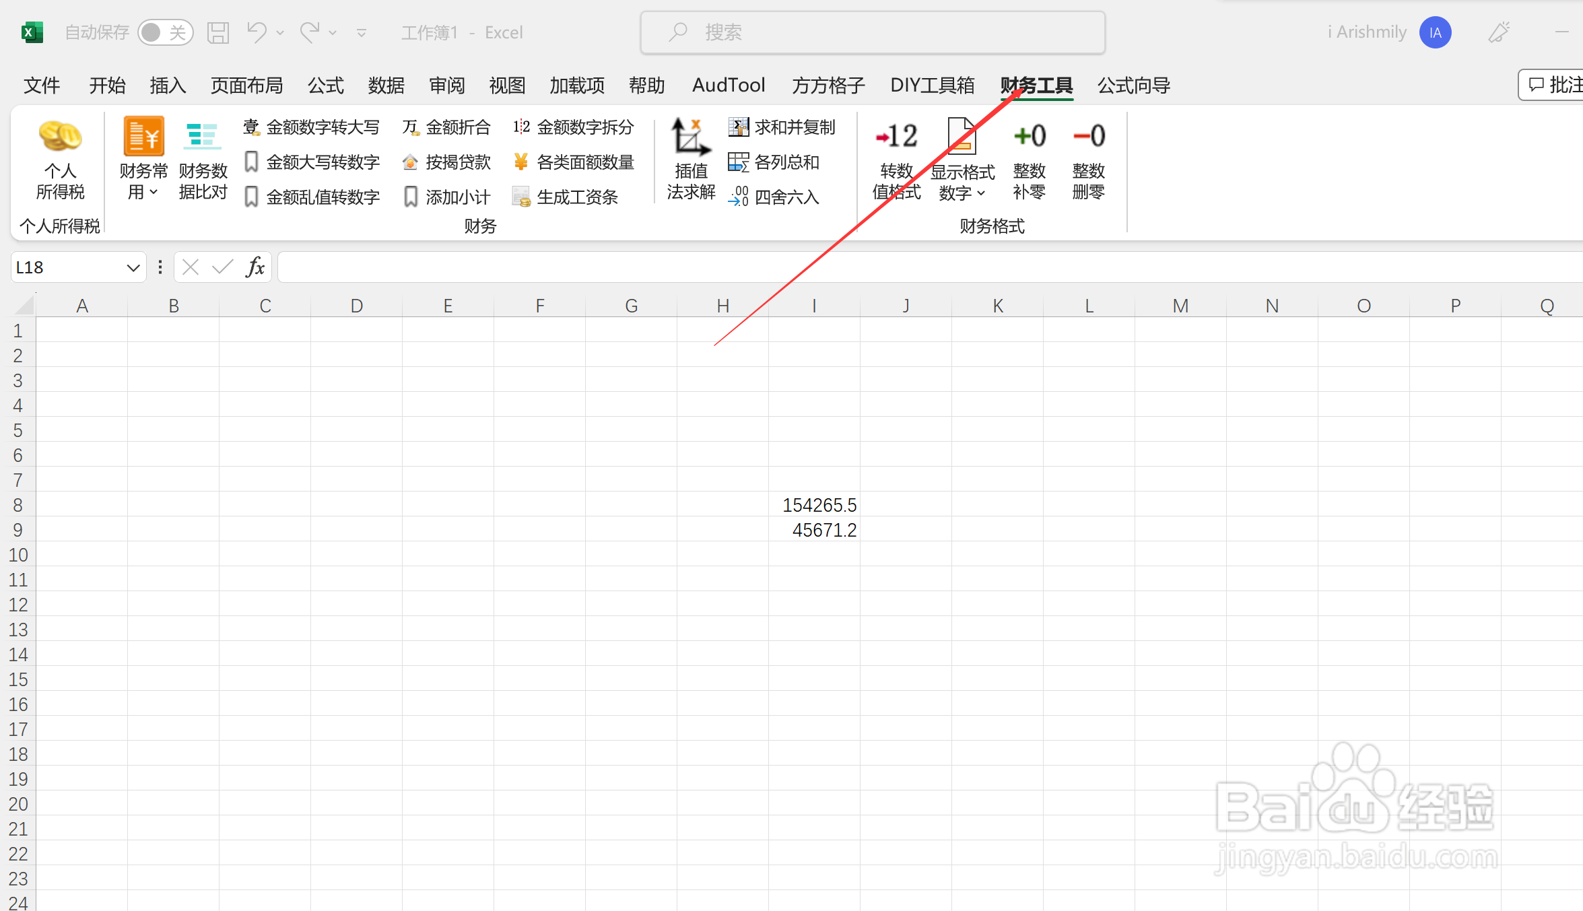Screen dimensions: 1583x911
Task: Click the formula bar options three-dot handle
Action: (x=160, y=268)
